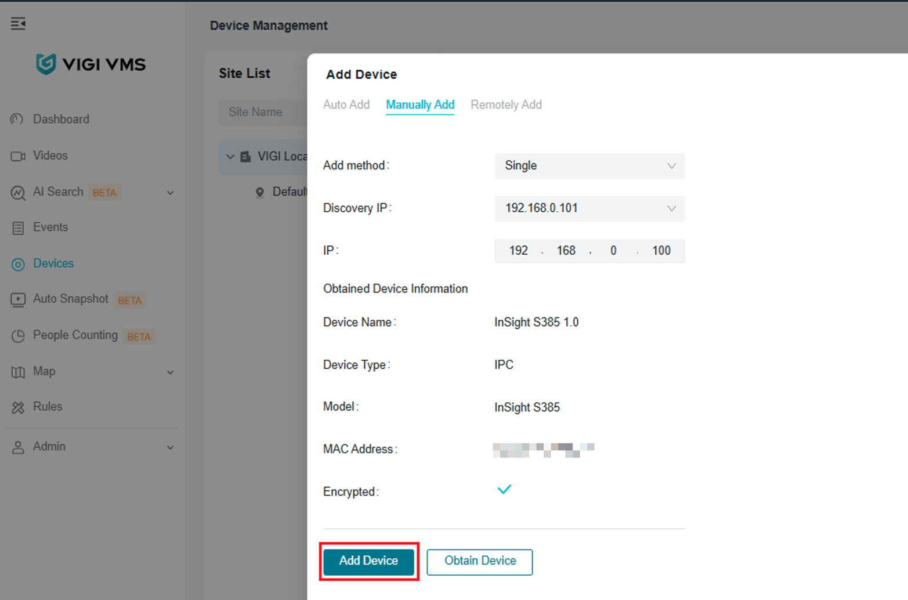
Task: Open the Events menu item
Action: (x=50, y=227)
